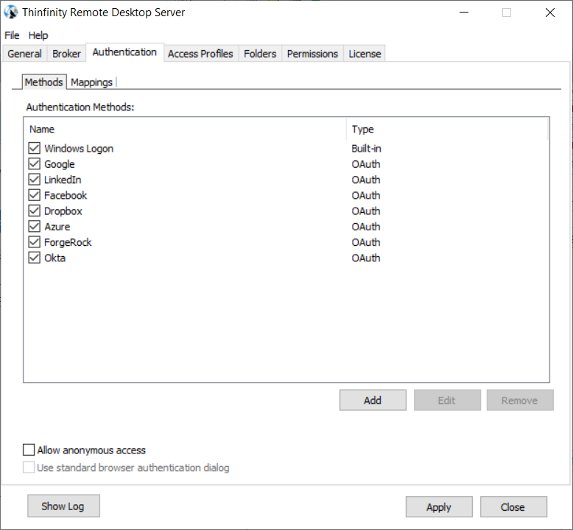Open the Mappings sub-tab
The width and height of the screenshot is (573, 530).
coord(92,82)
